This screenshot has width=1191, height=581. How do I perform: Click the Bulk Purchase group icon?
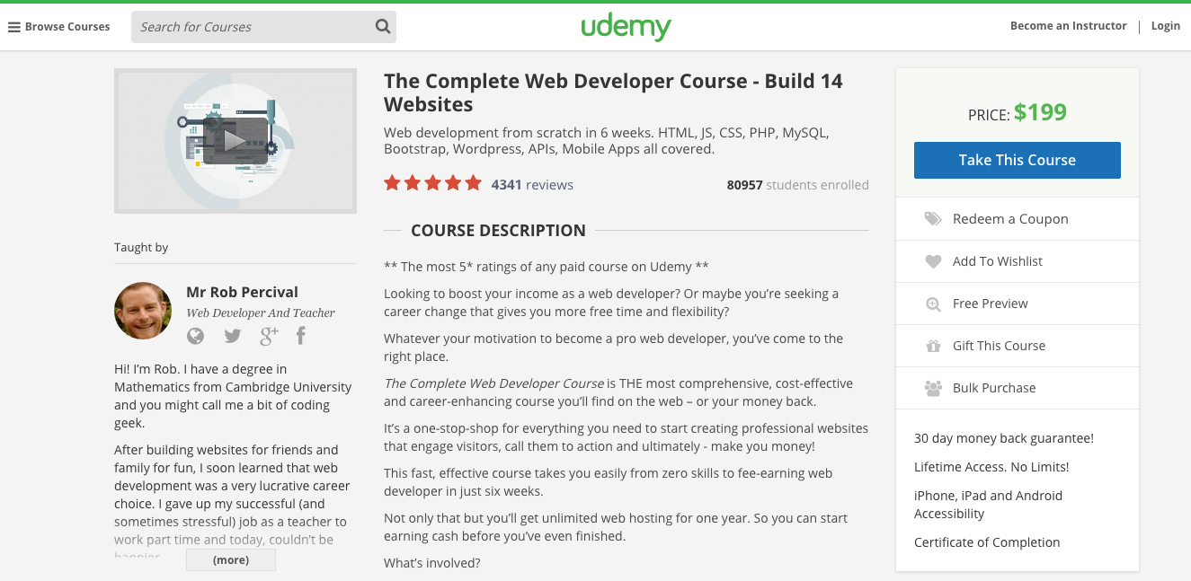(x=933, y=388)
